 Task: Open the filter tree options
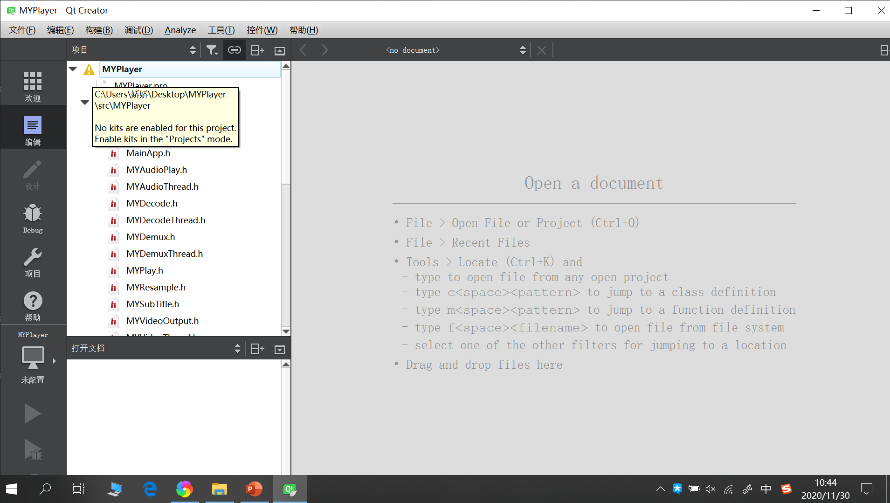pyautogui.click(x=212, y=50)
